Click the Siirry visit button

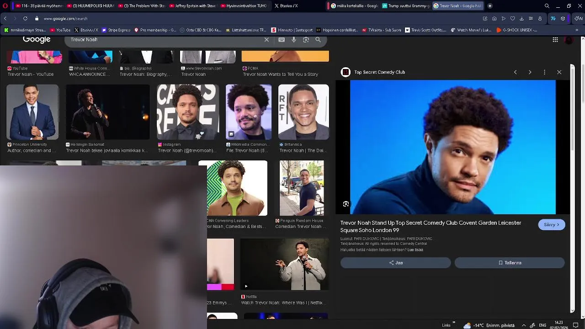tap(552, 224)
